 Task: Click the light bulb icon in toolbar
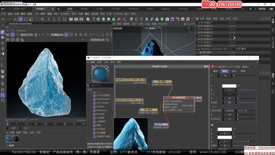click(141, 19)
